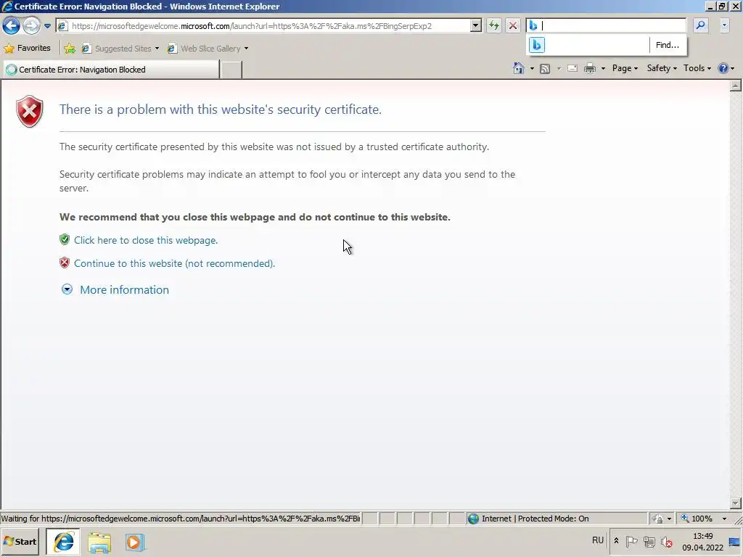The width and height of the screenshot is (743, 557).
Task: Click the RSS feeds icon
Action: pos(545,69)
